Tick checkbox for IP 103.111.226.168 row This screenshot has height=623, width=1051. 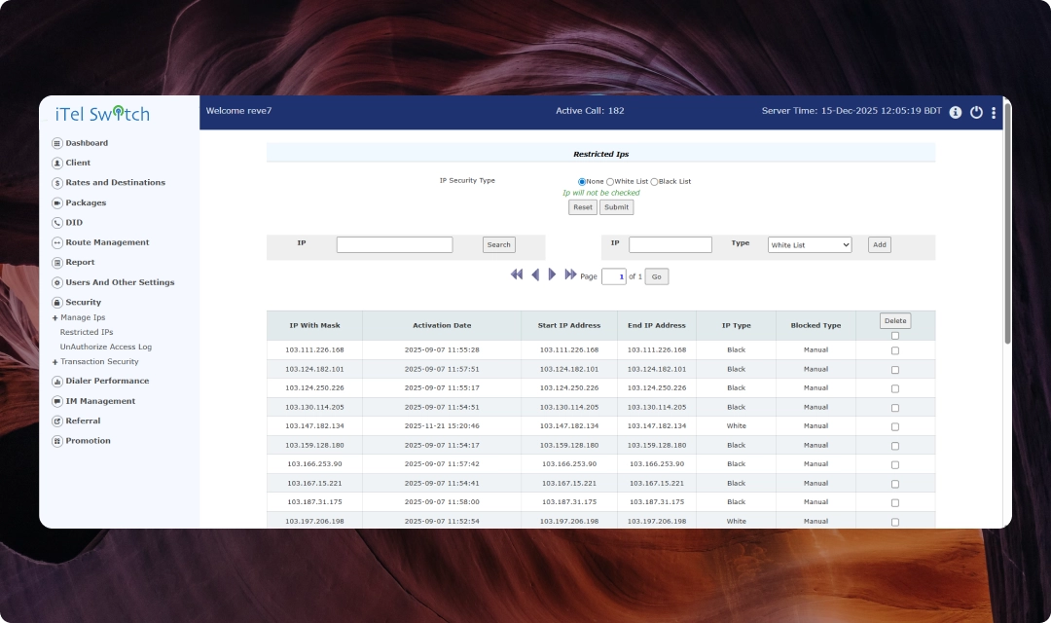895,350
